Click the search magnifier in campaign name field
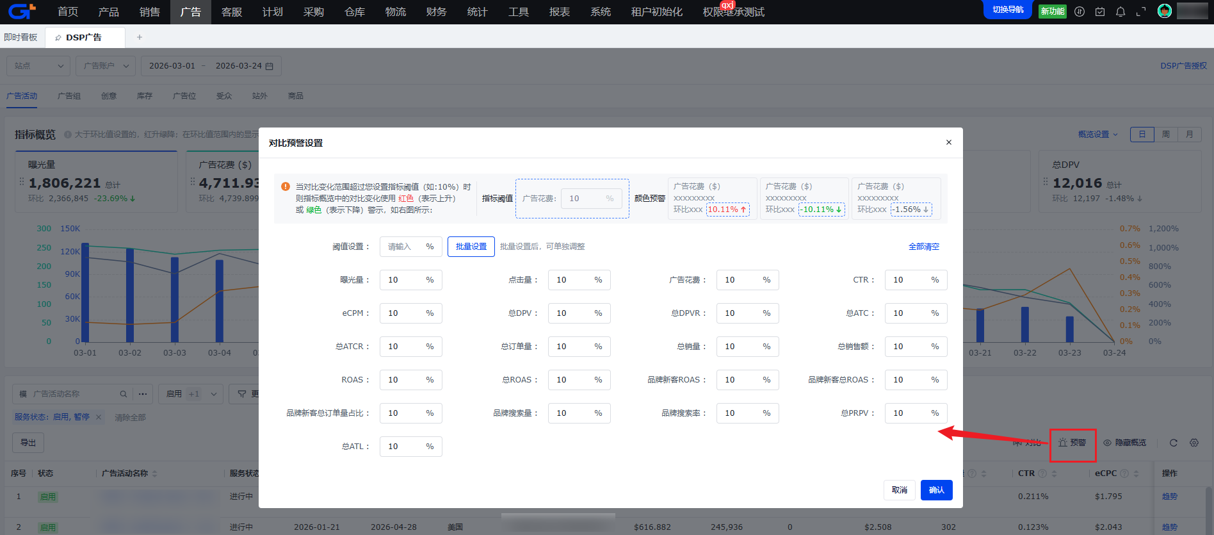 click(x=124, y=394)
